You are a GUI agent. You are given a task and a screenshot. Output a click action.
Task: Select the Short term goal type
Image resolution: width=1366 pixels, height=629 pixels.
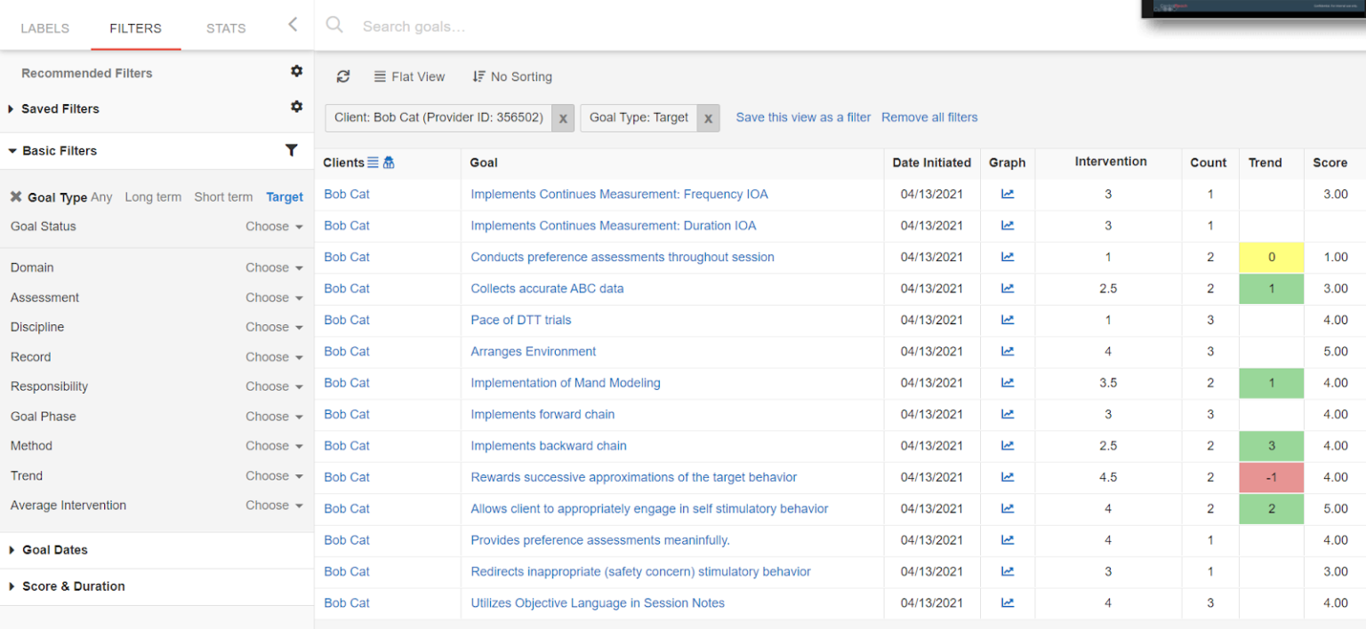pos(223,197)
